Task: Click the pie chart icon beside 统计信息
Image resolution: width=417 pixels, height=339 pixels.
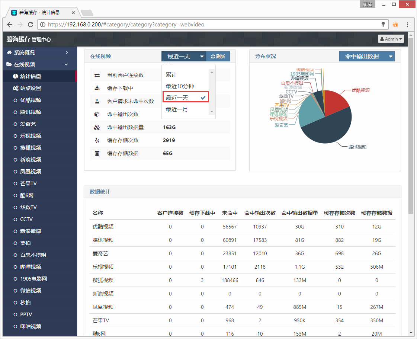Action: (x=15, y=76)
